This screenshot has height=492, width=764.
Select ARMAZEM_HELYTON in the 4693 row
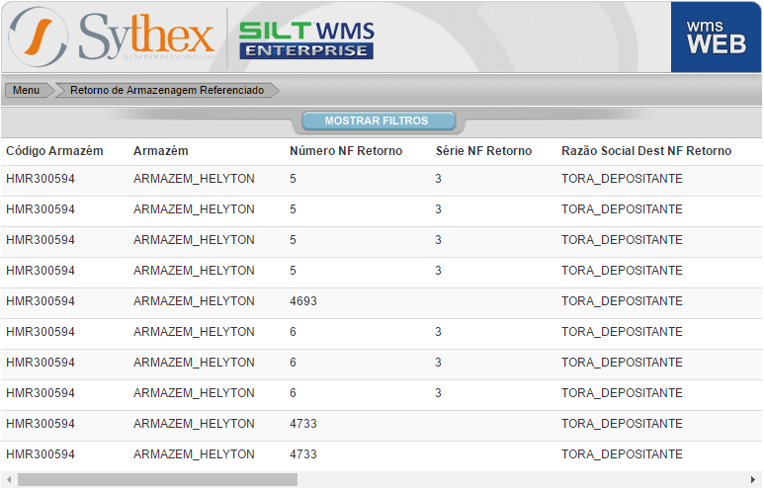pos(194,301)
